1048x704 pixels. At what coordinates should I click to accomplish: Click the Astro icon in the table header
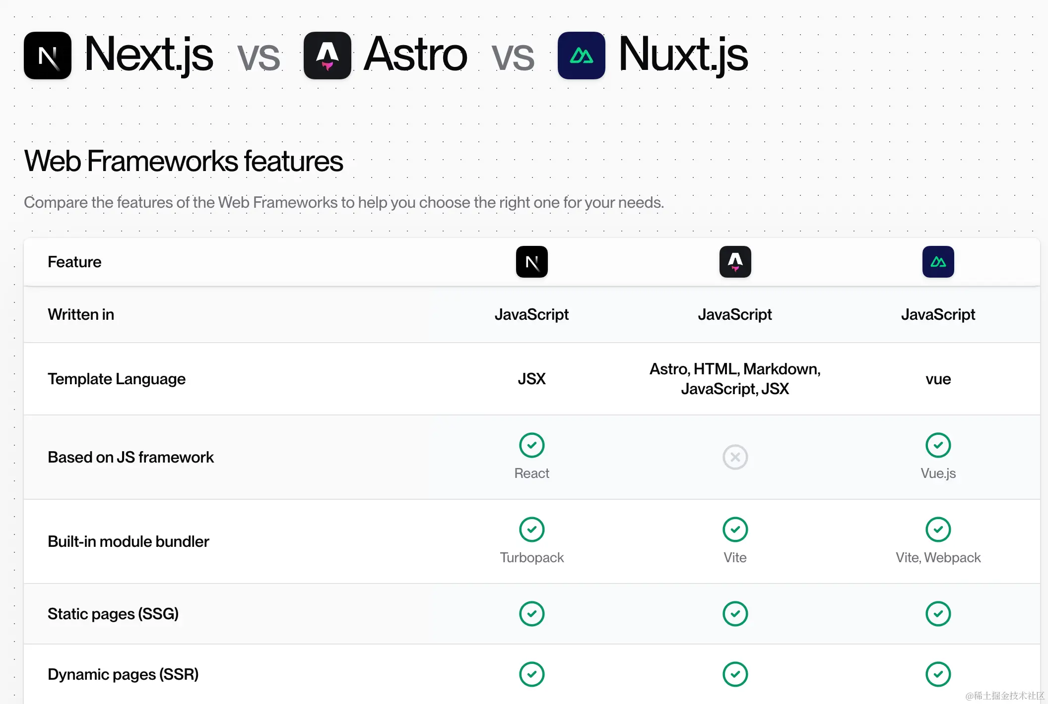[x=735, y=262]
